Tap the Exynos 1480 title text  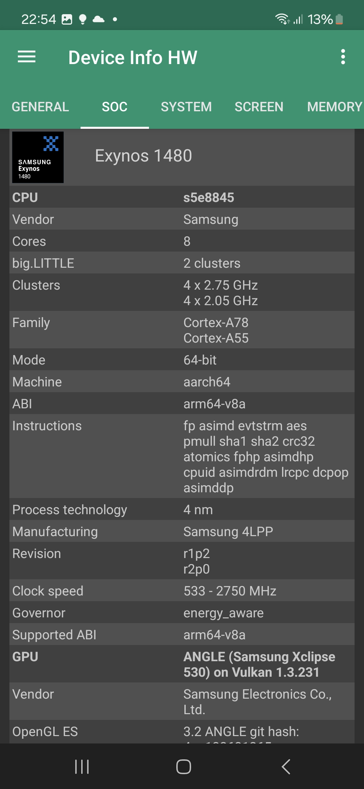coord(144,156)
